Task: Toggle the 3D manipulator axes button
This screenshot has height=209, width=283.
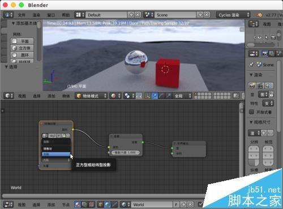Action: (148, 96)
